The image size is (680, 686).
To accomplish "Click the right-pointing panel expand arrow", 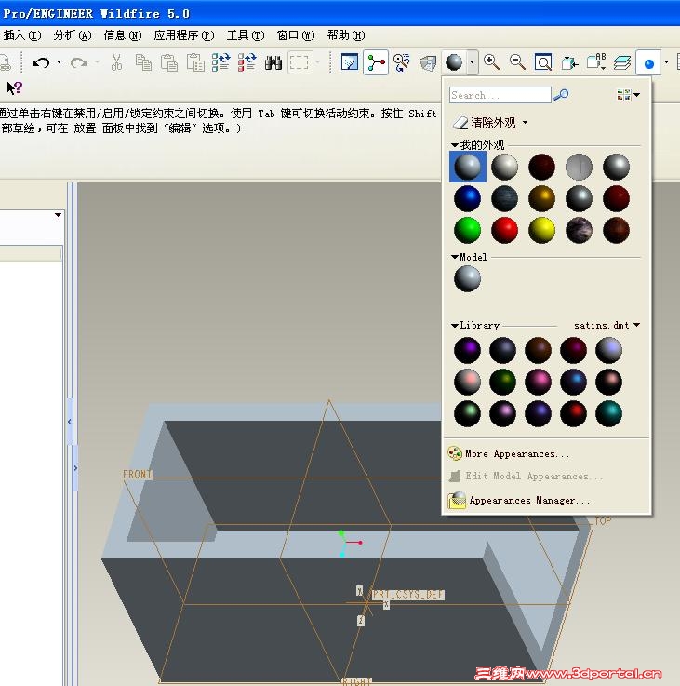I will (x=75, y=468).
